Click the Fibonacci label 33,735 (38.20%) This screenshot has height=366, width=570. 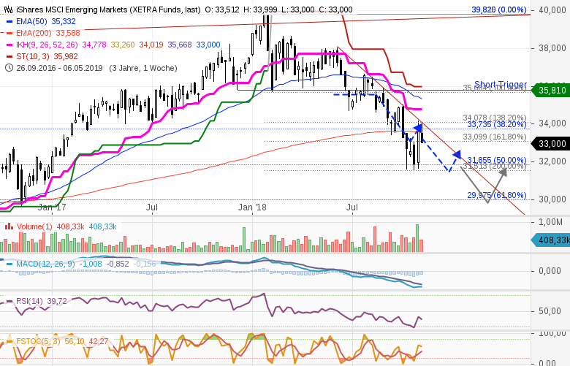[497, 125]
